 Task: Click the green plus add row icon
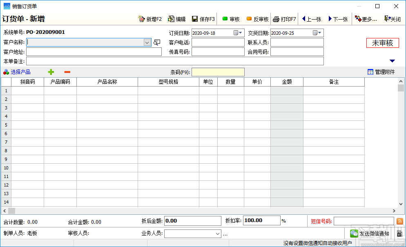pyautogui.click(x=51, y=72)
